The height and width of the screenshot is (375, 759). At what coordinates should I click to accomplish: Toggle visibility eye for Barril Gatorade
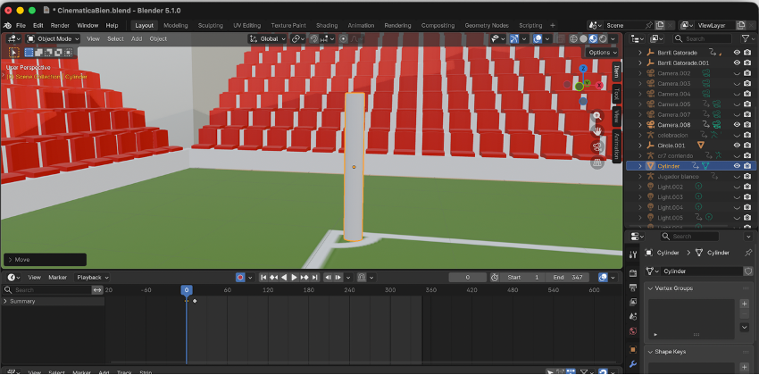tap(737, 53)
